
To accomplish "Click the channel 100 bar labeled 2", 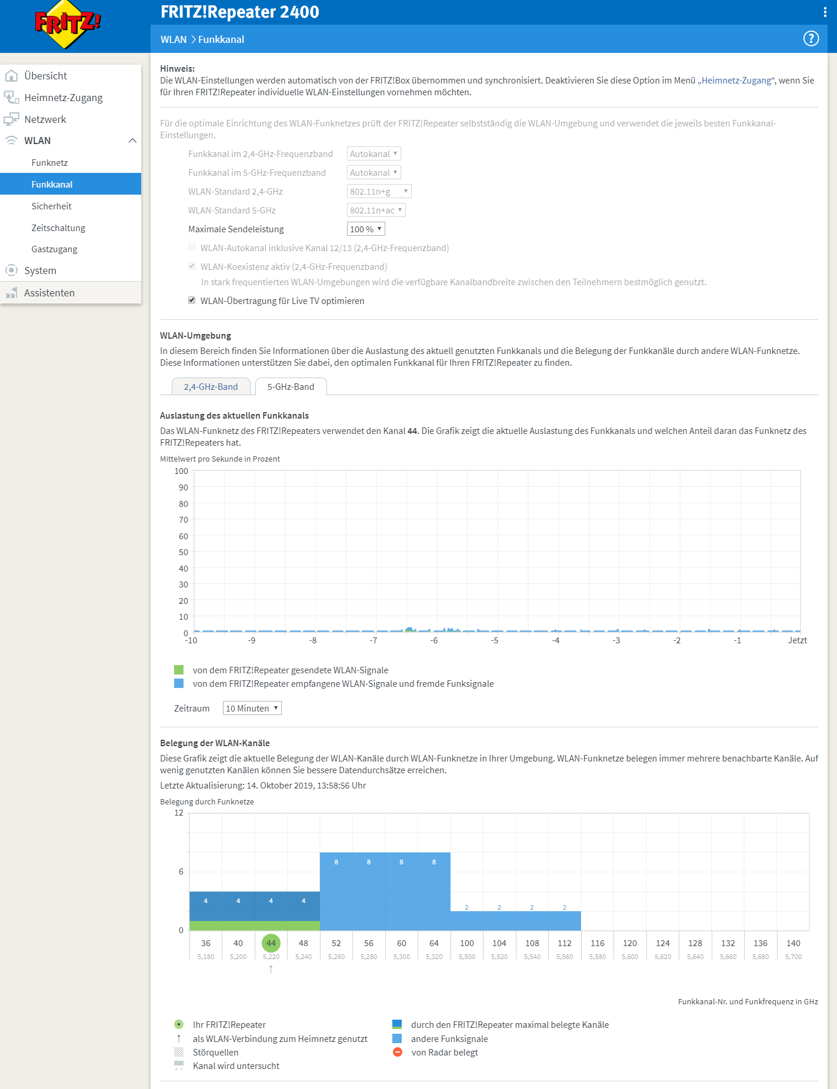I will (467, 921).
